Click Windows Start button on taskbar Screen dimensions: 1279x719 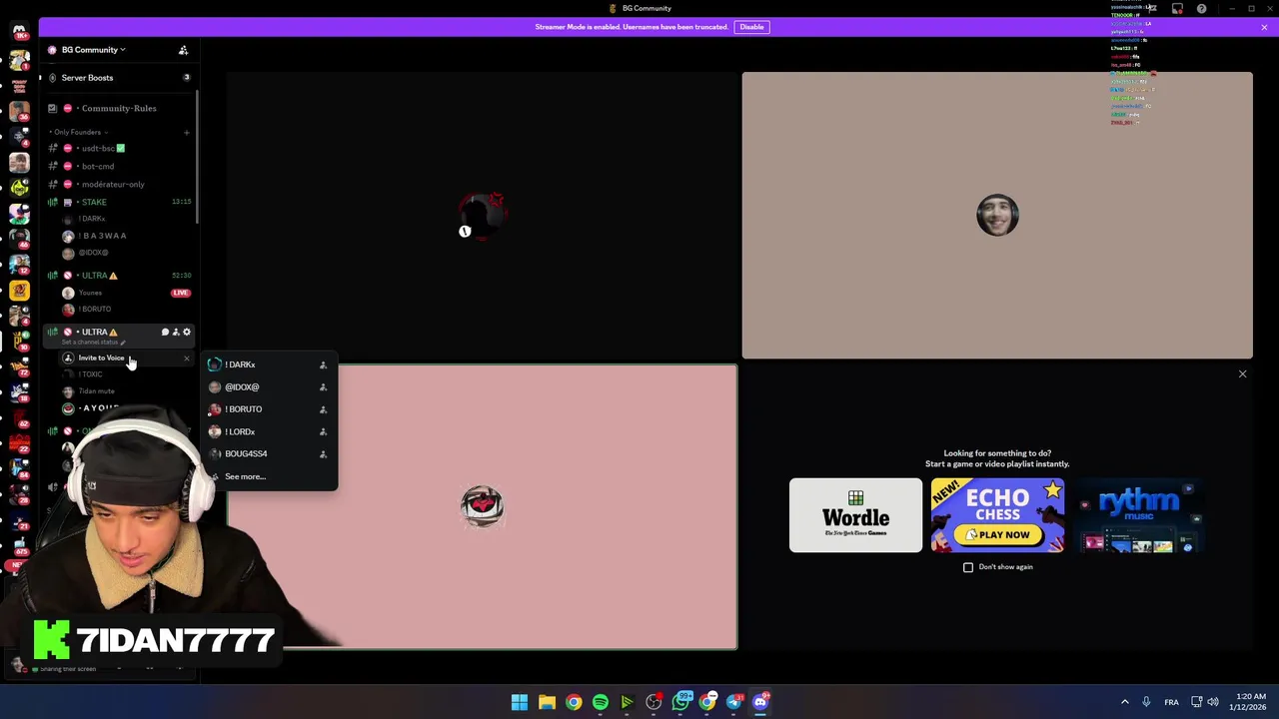[x=520, y=702]
